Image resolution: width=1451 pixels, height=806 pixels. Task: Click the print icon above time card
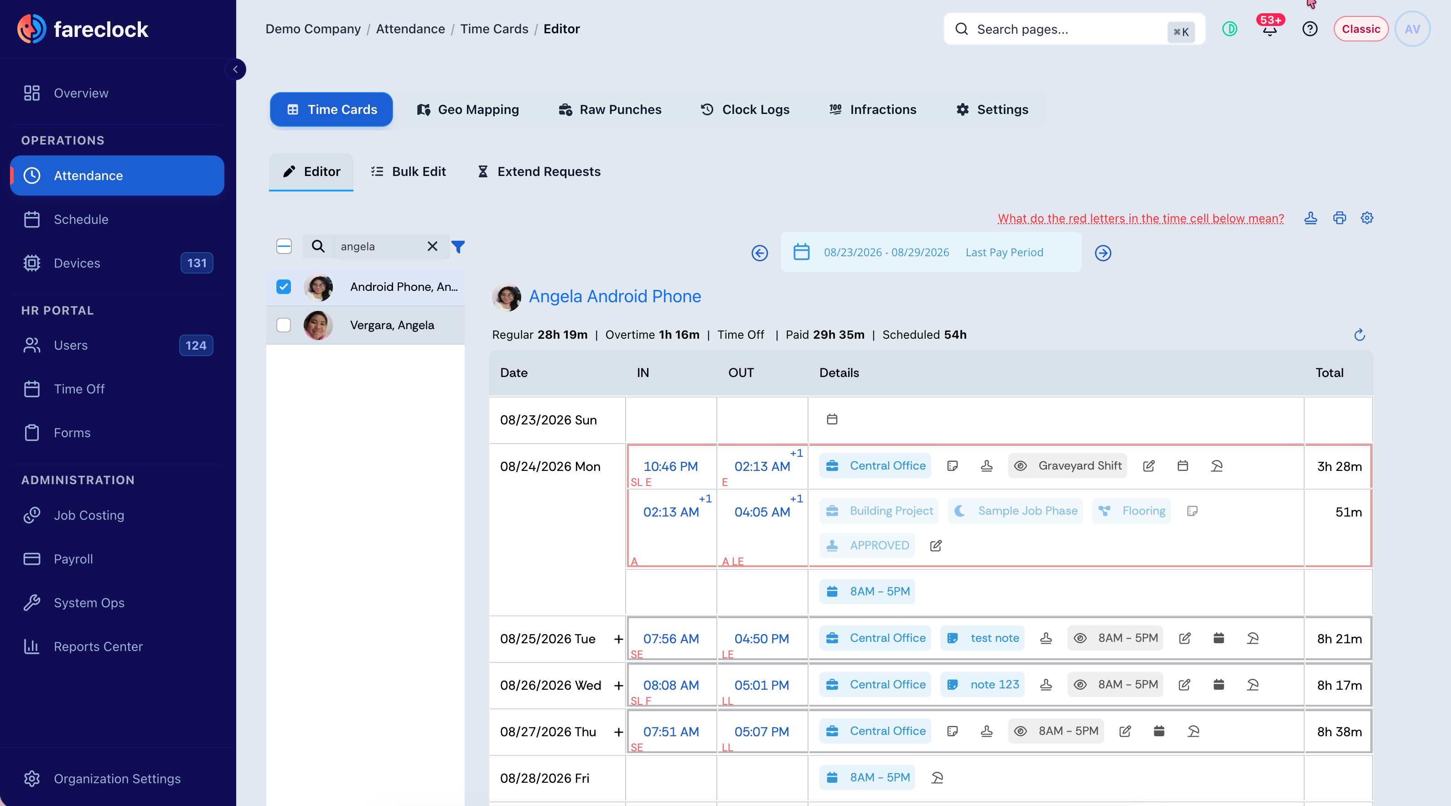coord(1339,218)
